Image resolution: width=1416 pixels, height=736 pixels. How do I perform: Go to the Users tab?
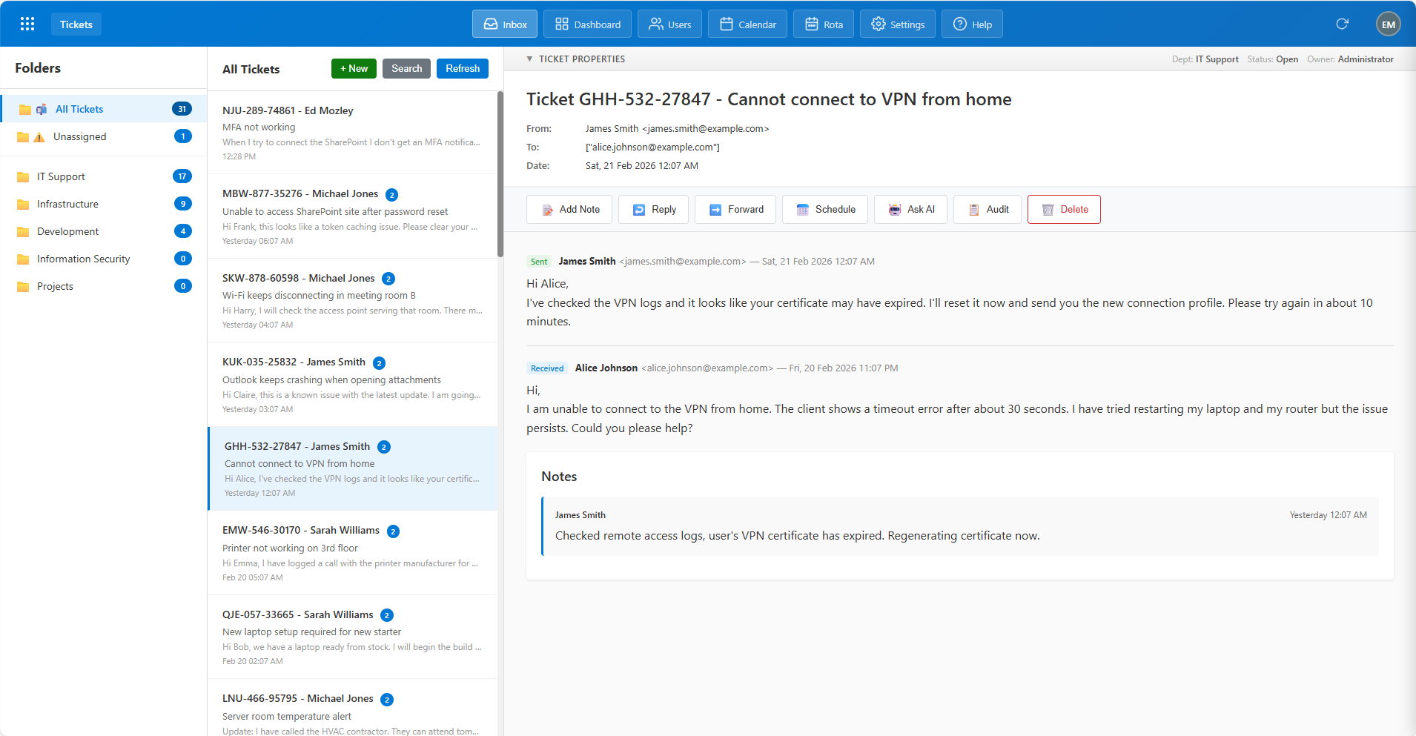tap(669, 24)
